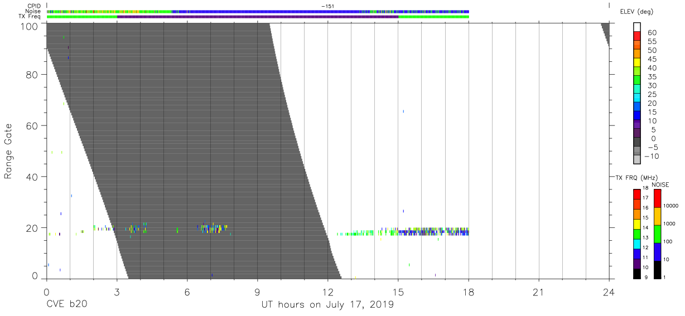Click the x-axis tick label '21'

coord(539,292)
